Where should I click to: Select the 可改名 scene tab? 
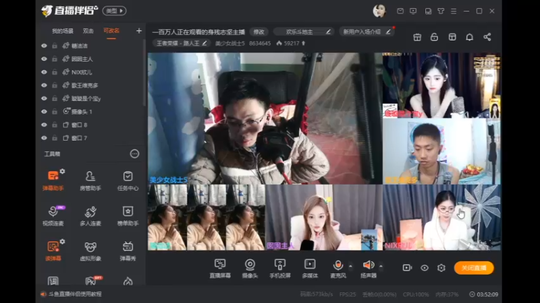111,31
